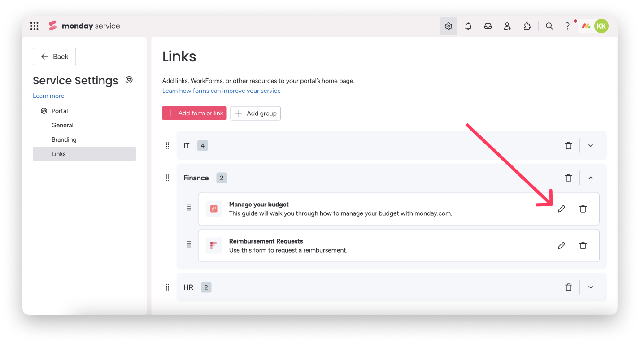Screen dimensions: 640x344
Task: Click the invite members icon
Action: click(507, 26)
